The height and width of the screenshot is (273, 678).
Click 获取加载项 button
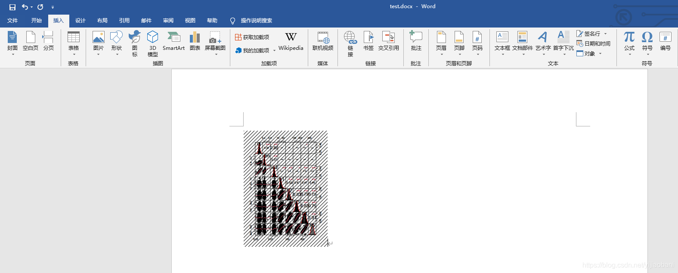point(252,37)
